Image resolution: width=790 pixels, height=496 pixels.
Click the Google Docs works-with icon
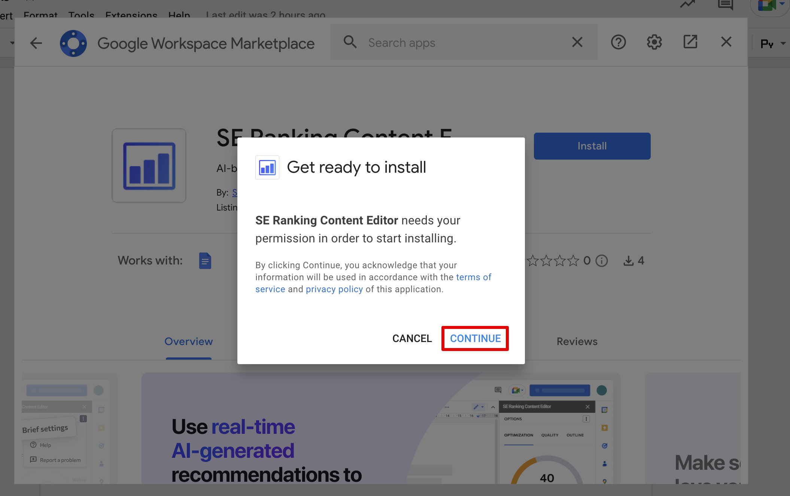click(205, 261)
